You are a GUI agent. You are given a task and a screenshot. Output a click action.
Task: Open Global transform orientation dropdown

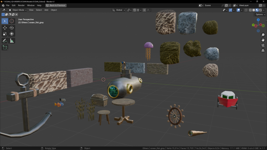(119, 10)
